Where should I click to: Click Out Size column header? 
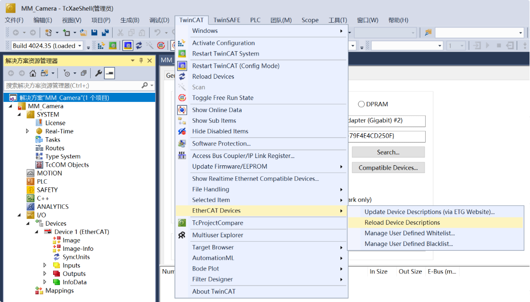point(410,272)
